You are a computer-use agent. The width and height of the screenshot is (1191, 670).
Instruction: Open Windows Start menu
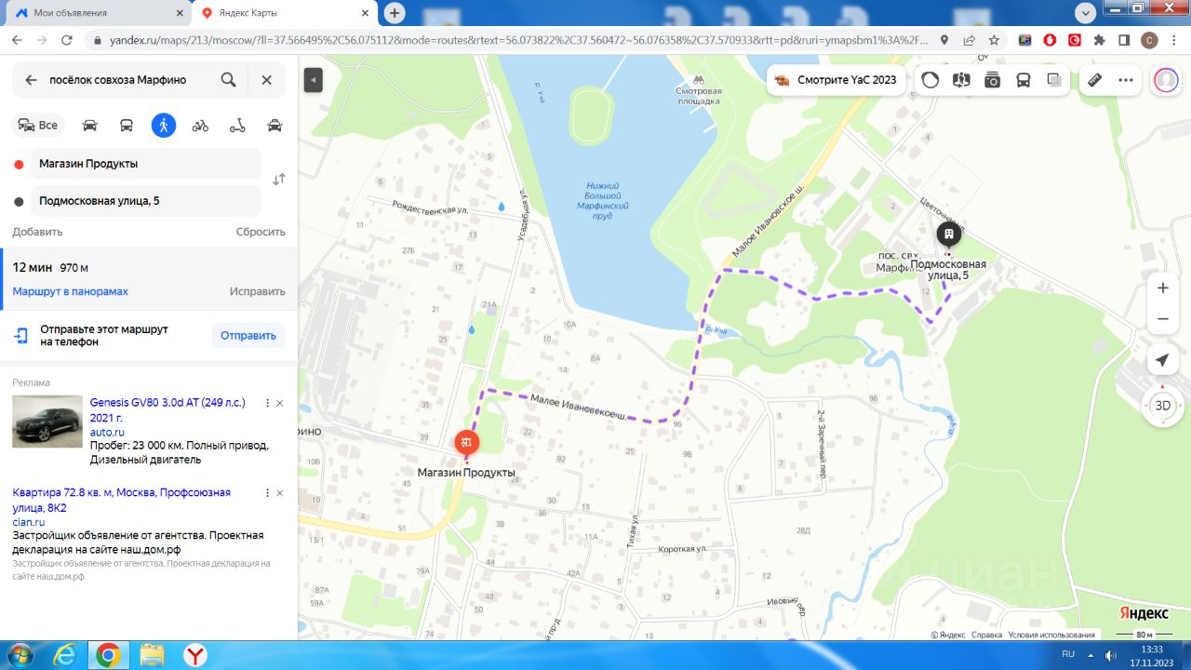[x=19, y=655]
